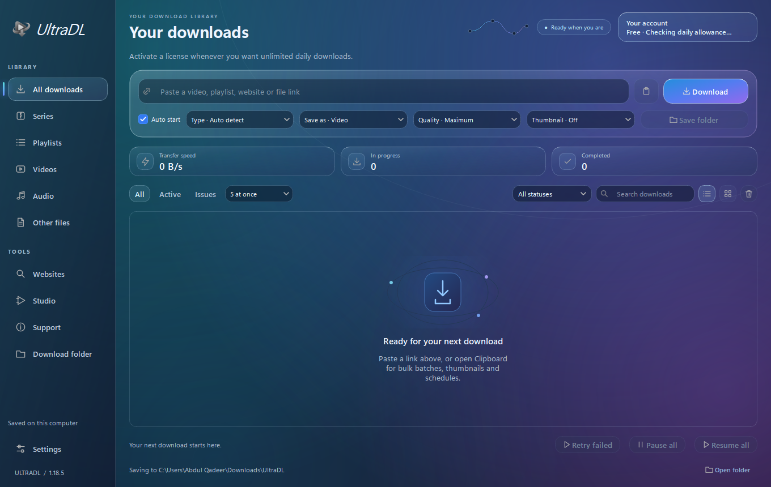
Task: Switch to grid view layout
Action: point(728,194)
